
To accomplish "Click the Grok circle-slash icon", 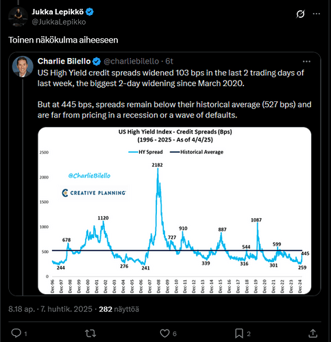I will pyautogui.click(x=300, y=14).
